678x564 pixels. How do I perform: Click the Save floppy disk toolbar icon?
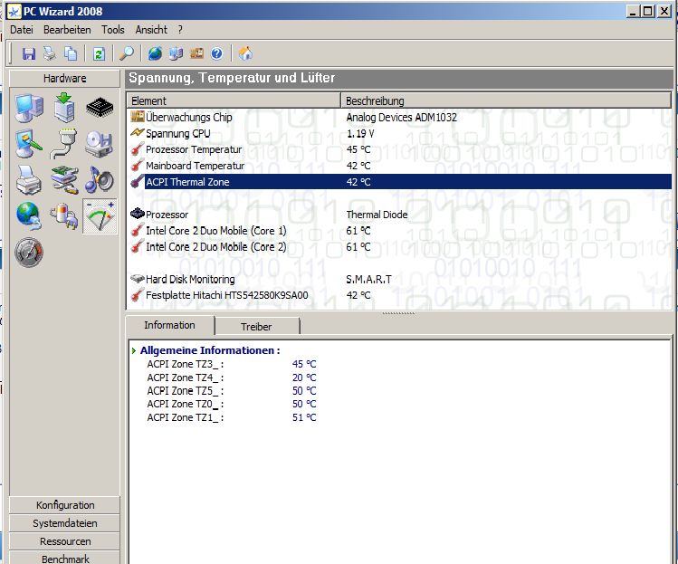click(x=29, y=53)
